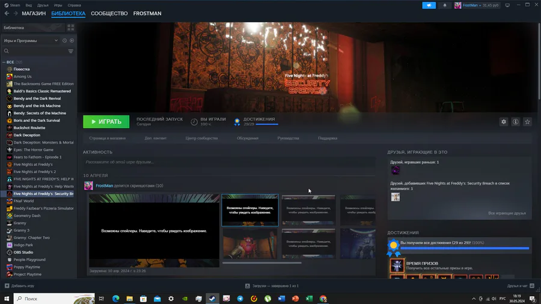Toggle recent activity clock filter
Image resolution: width=541 pixels, height=304 pixels.
coord(64,41)
